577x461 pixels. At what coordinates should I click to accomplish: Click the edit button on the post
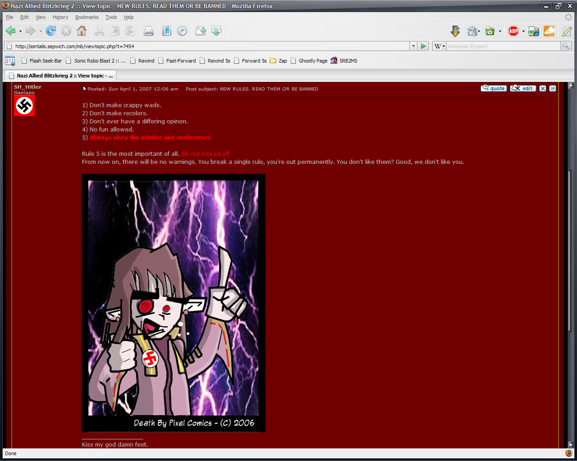tap(523, 88)
